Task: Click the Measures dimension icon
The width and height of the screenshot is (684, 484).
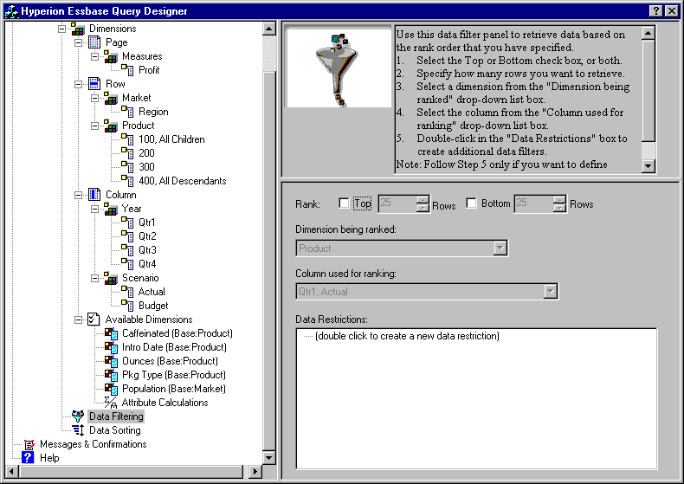Action: click(x=111, y=56)
